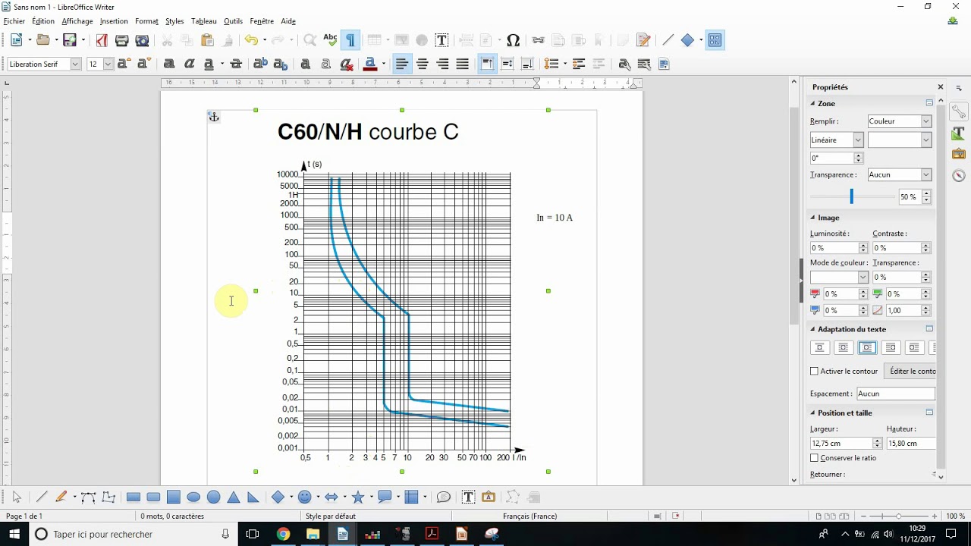Viewport: 971px width, 546px height.
Task: Open Outils menu
Action: tap(233, 21)
